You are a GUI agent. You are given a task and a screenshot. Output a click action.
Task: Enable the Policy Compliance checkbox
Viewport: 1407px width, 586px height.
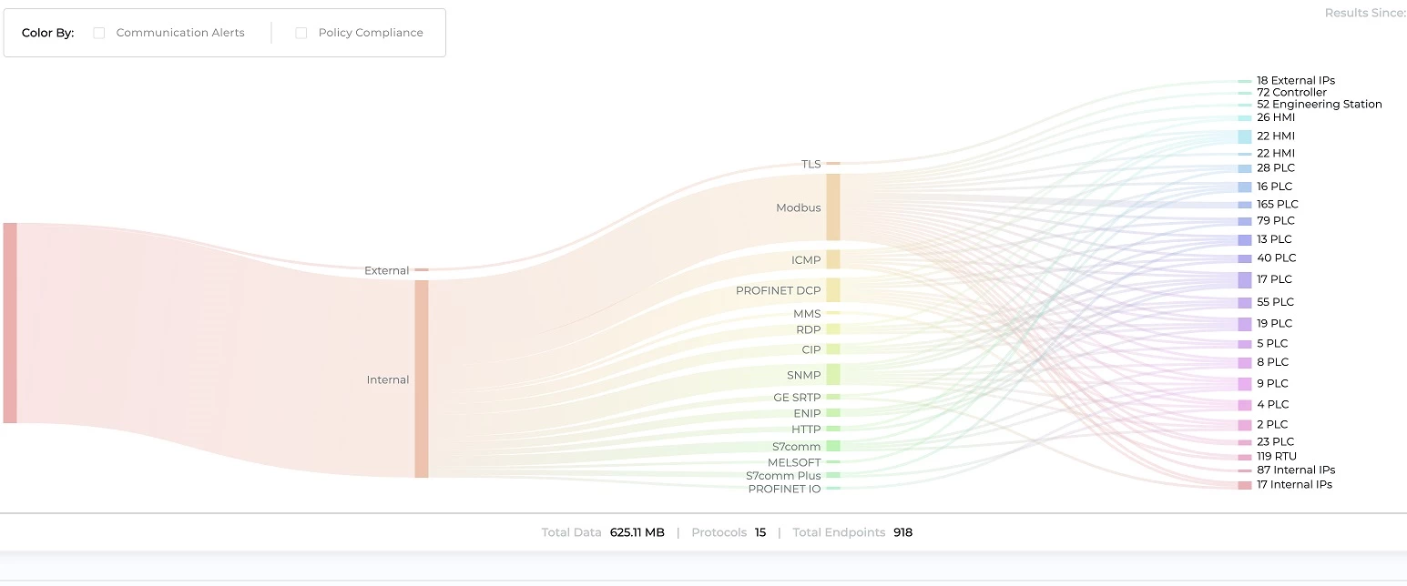click(301, 33)
